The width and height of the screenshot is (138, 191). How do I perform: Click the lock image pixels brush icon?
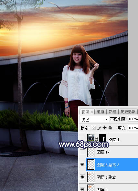pyautogui.click(x=99, y=128)
